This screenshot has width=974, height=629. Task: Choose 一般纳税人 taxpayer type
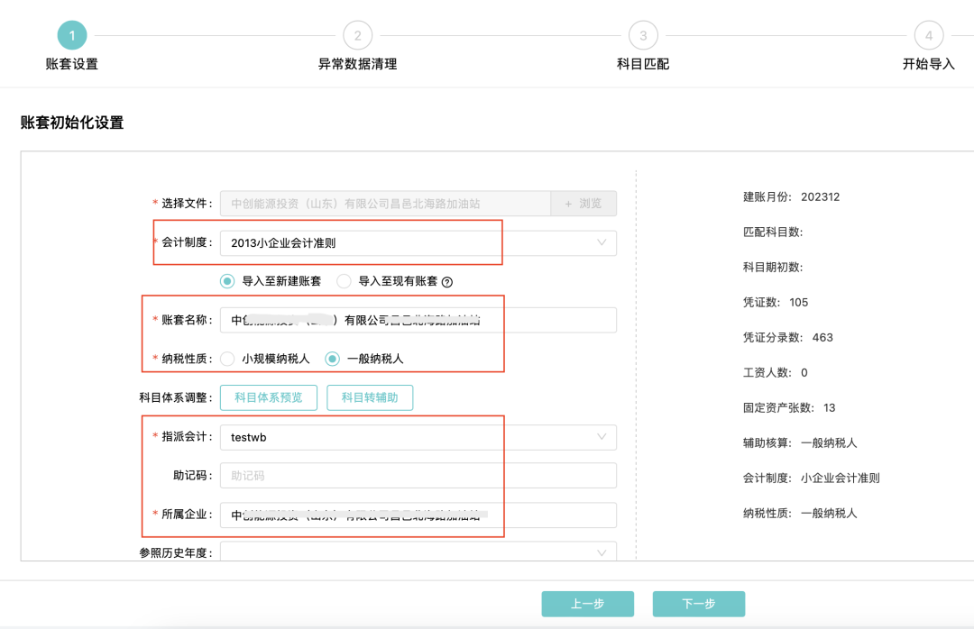click(333, 359)
